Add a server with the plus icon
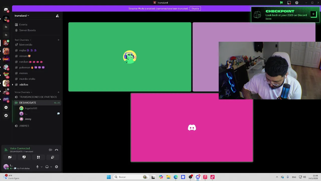This screenshot has height=181, width=321. coord(6,107)
